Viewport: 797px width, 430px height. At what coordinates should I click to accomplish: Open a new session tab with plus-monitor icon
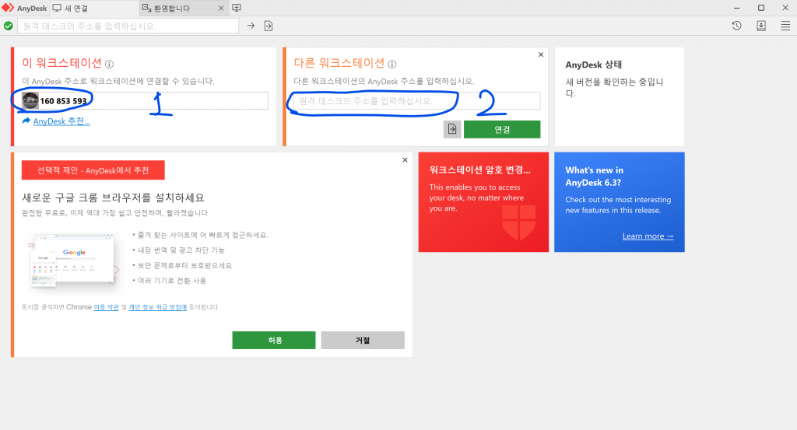(237, 8)
